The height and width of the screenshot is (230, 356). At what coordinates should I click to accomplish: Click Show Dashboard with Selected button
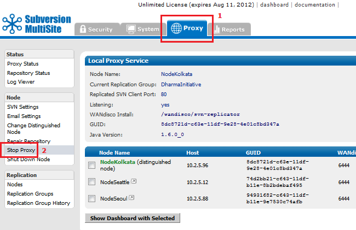coord(133,218)
